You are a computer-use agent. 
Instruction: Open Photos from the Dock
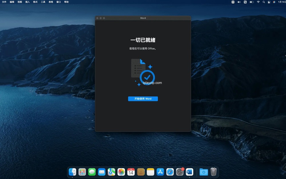(121, 172)
